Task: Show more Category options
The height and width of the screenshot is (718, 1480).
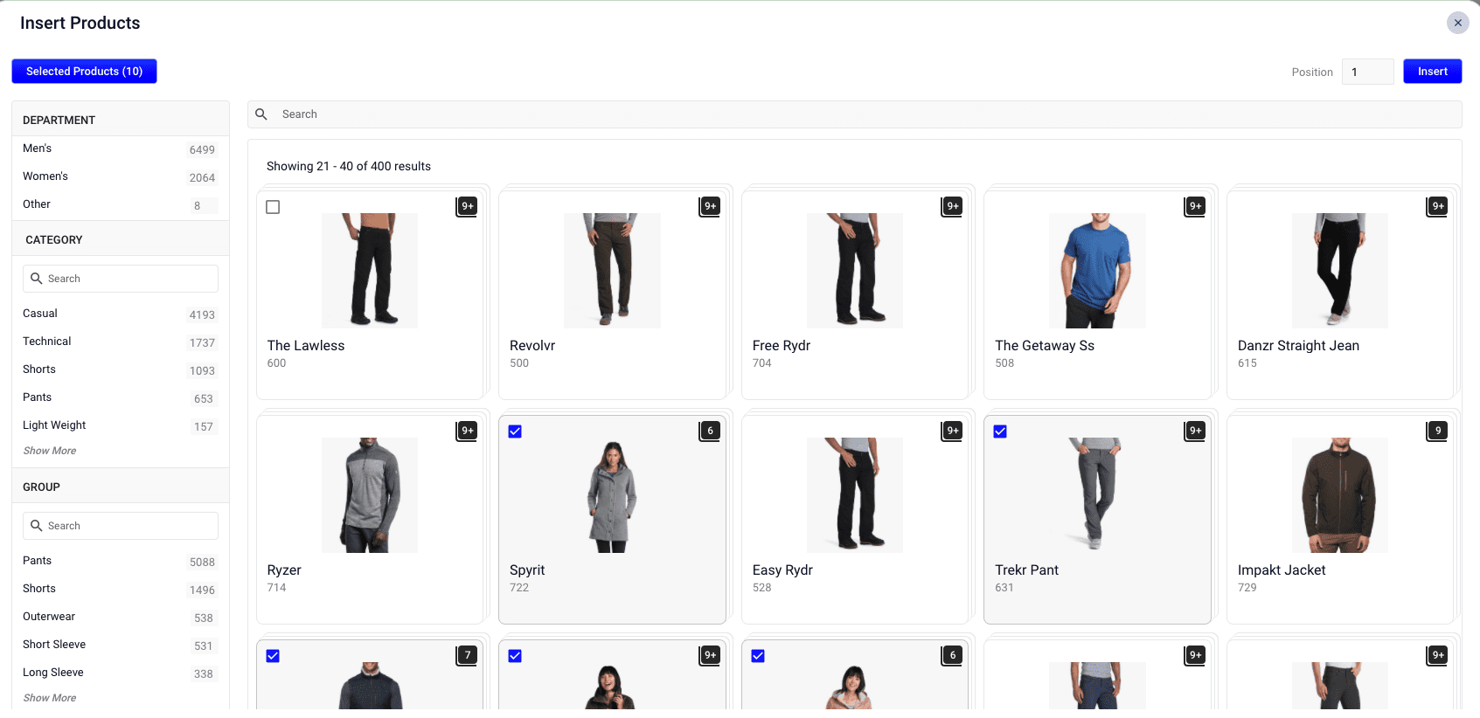Action: [x=50, y=451]
